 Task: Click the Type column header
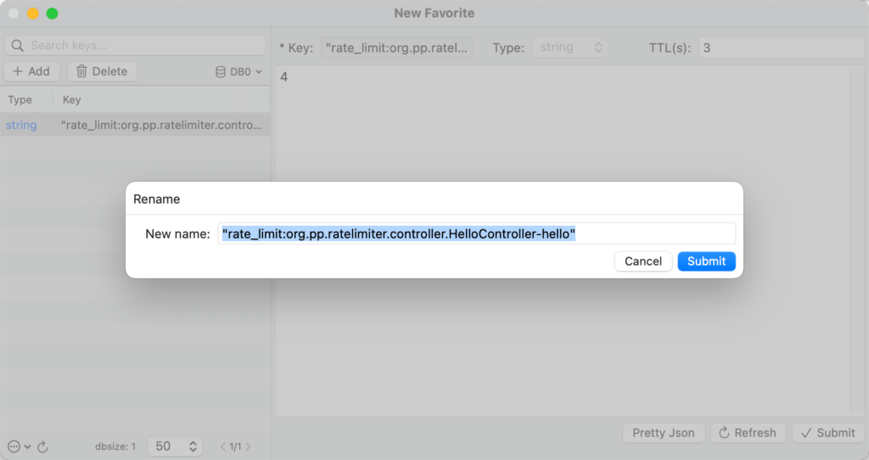pyautogui.click(x=20, y=100)
